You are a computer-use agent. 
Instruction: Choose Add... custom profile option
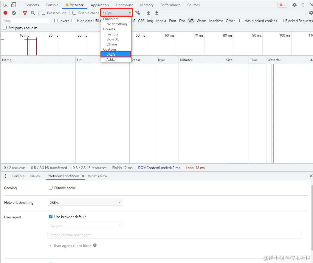pos(111,60)
